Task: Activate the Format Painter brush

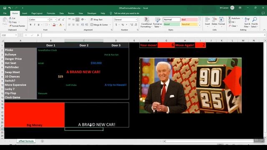Action: 10,26
